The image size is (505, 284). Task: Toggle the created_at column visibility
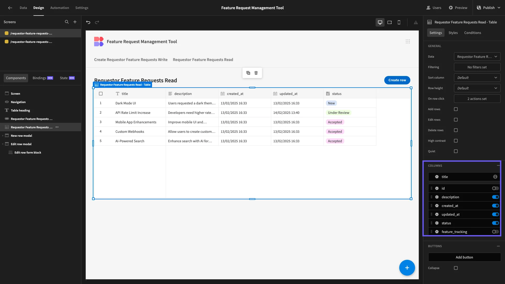tap(495, 206)
